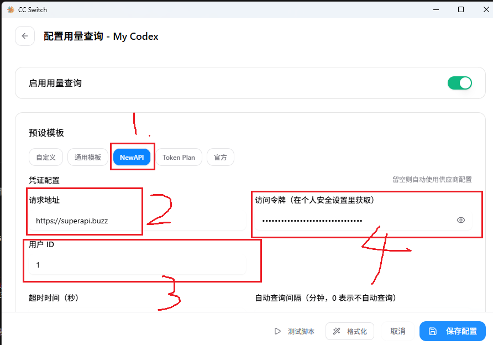
Task: Click the back arrow button
Action: tap(25, 36)
